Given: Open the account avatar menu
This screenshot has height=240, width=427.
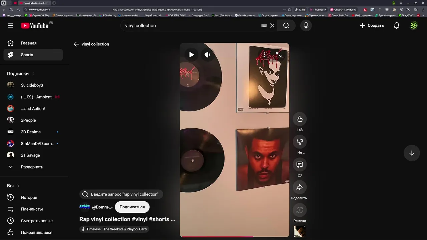Looking at the screenshot, I should pos(414,26).
